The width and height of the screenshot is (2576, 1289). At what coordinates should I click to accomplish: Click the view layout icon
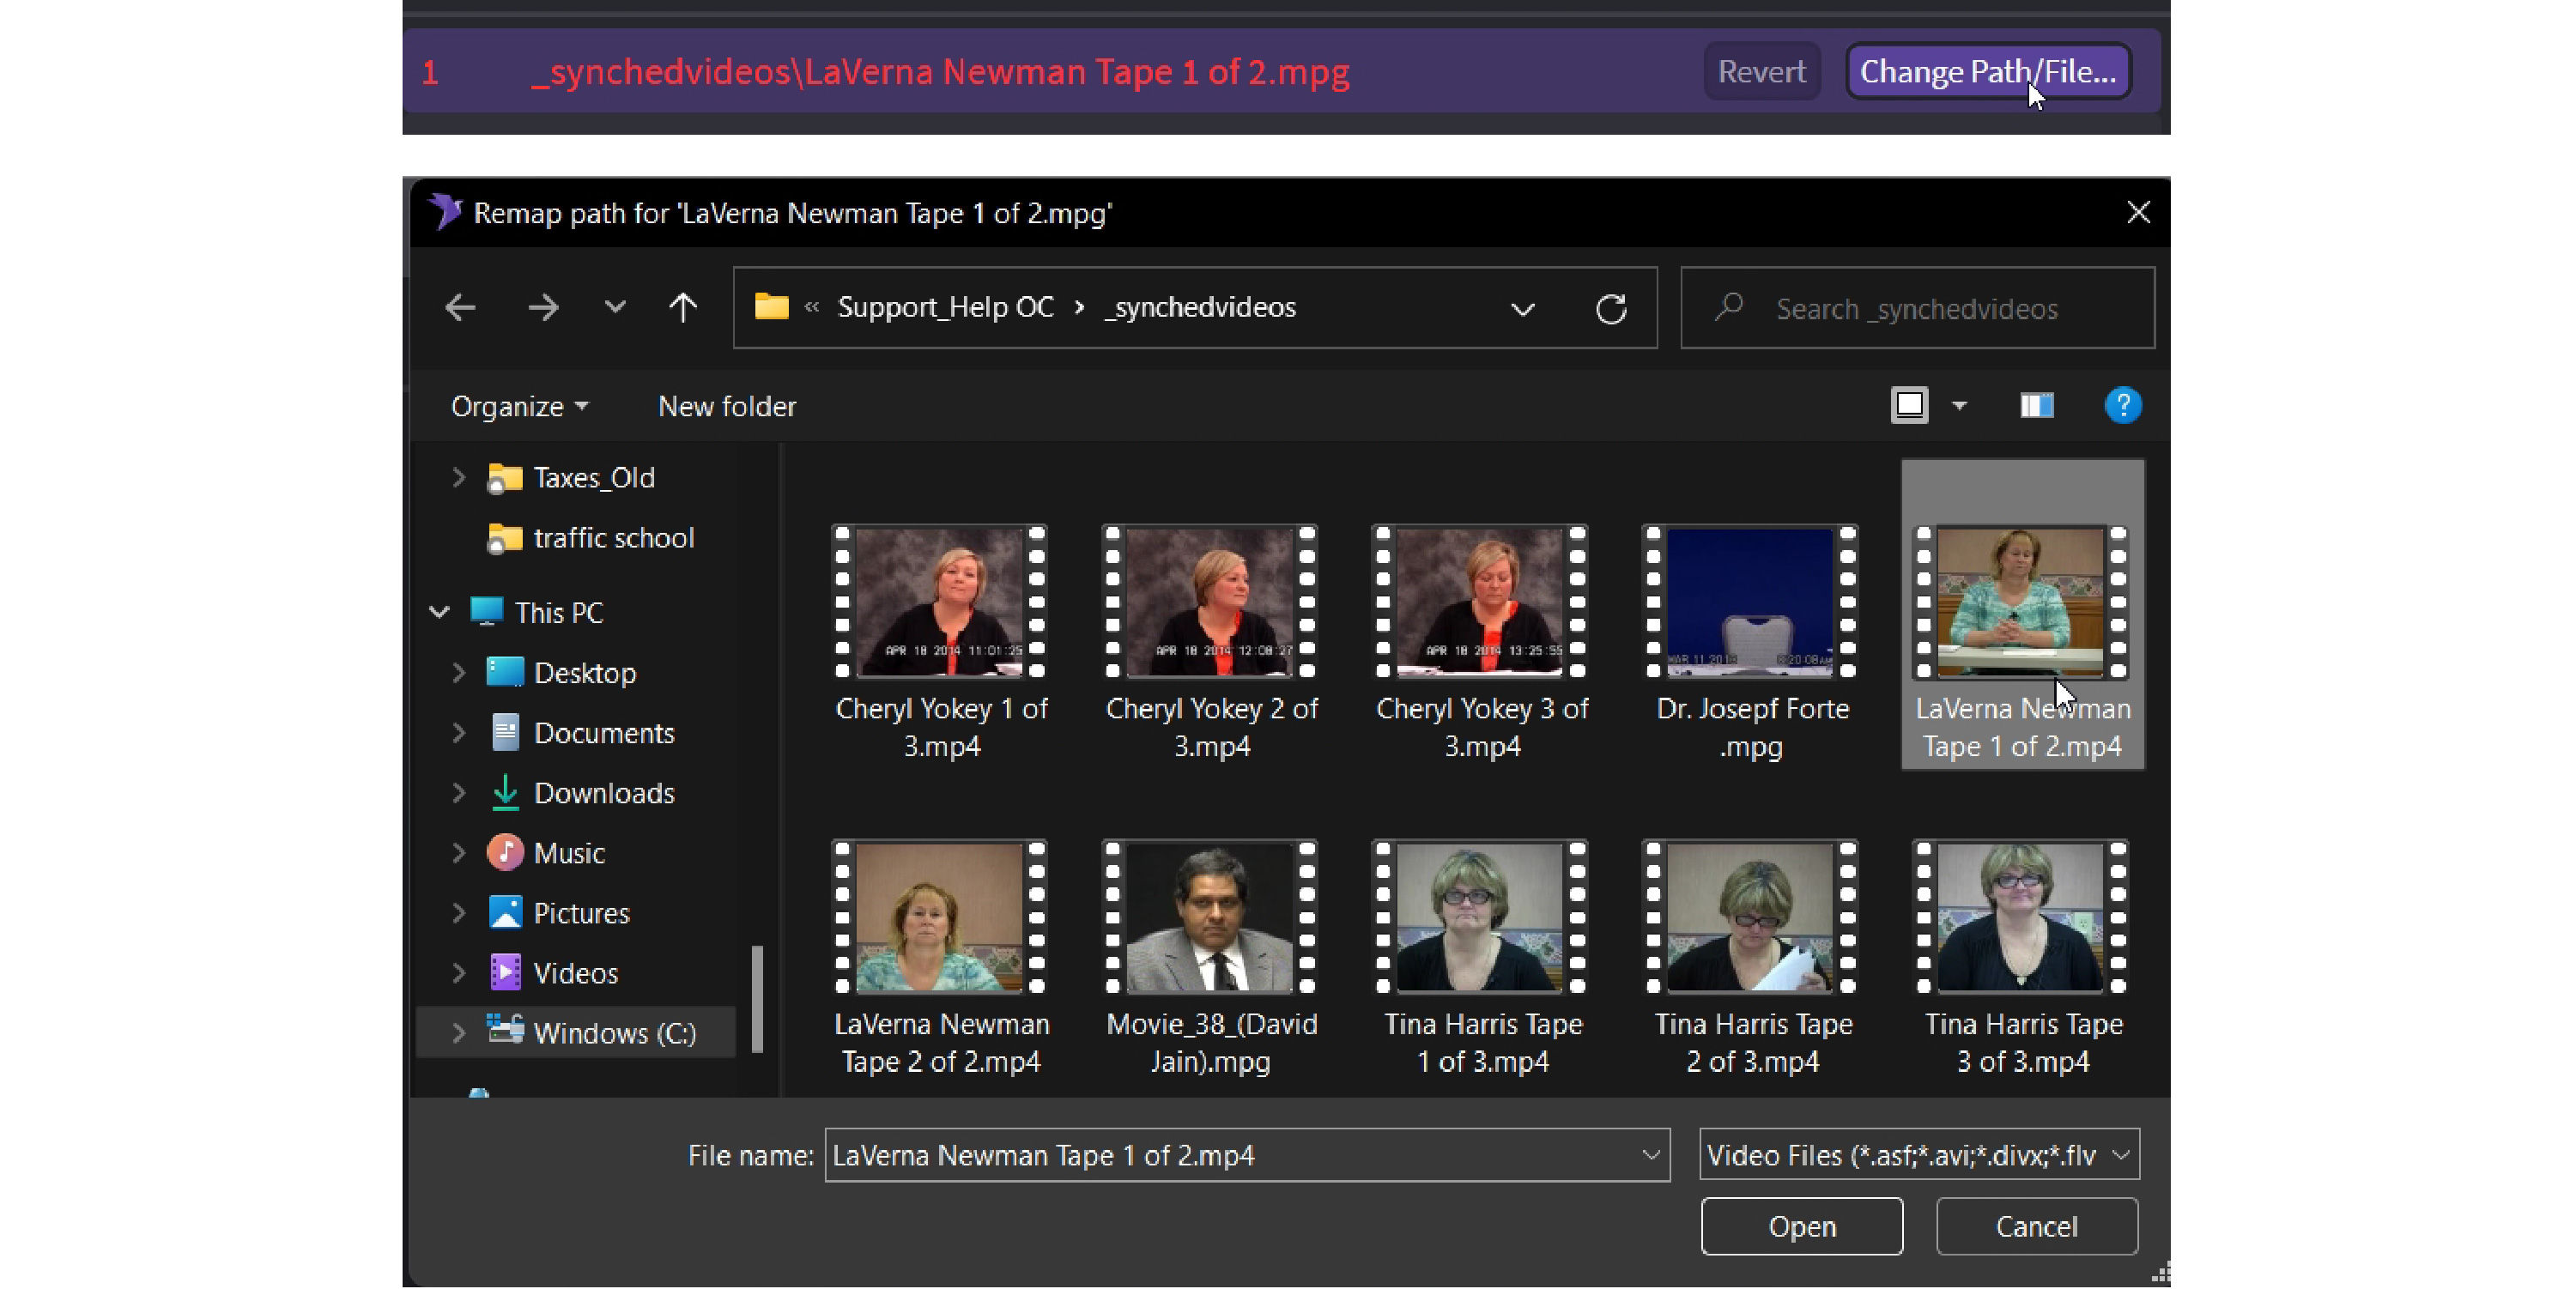1909,406
